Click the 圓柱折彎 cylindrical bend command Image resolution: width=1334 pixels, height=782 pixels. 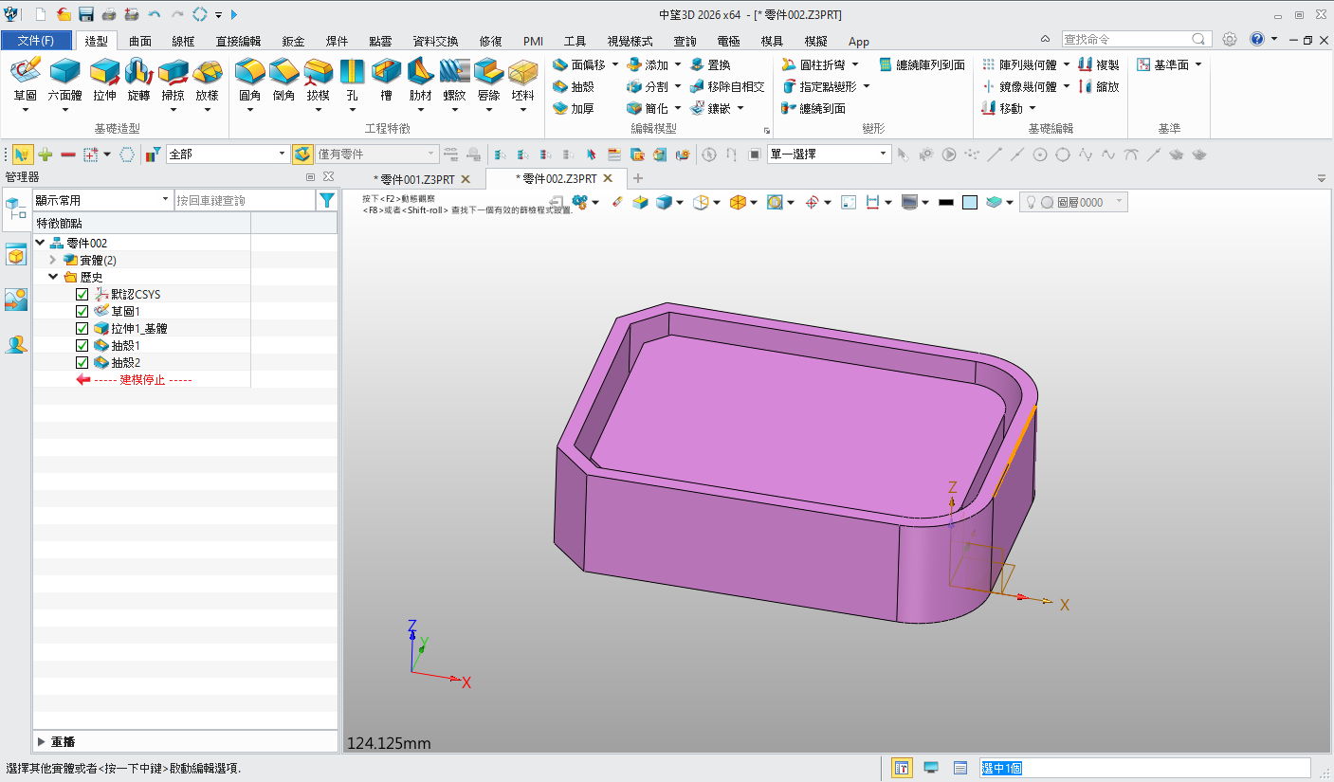(x=813, y=64)
